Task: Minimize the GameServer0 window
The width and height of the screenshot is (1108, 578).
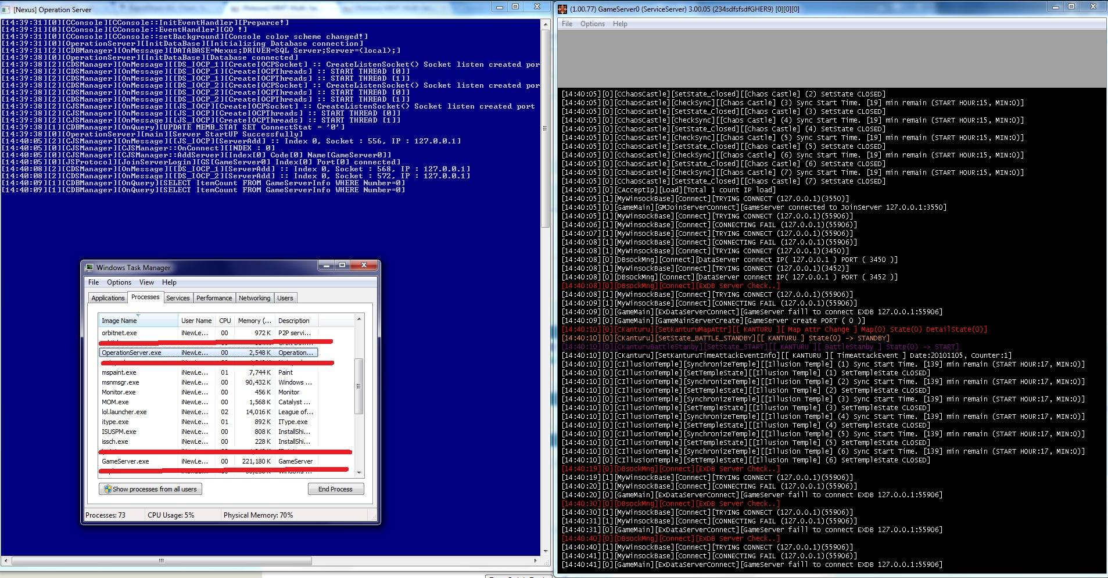Action: (1056, 6)
